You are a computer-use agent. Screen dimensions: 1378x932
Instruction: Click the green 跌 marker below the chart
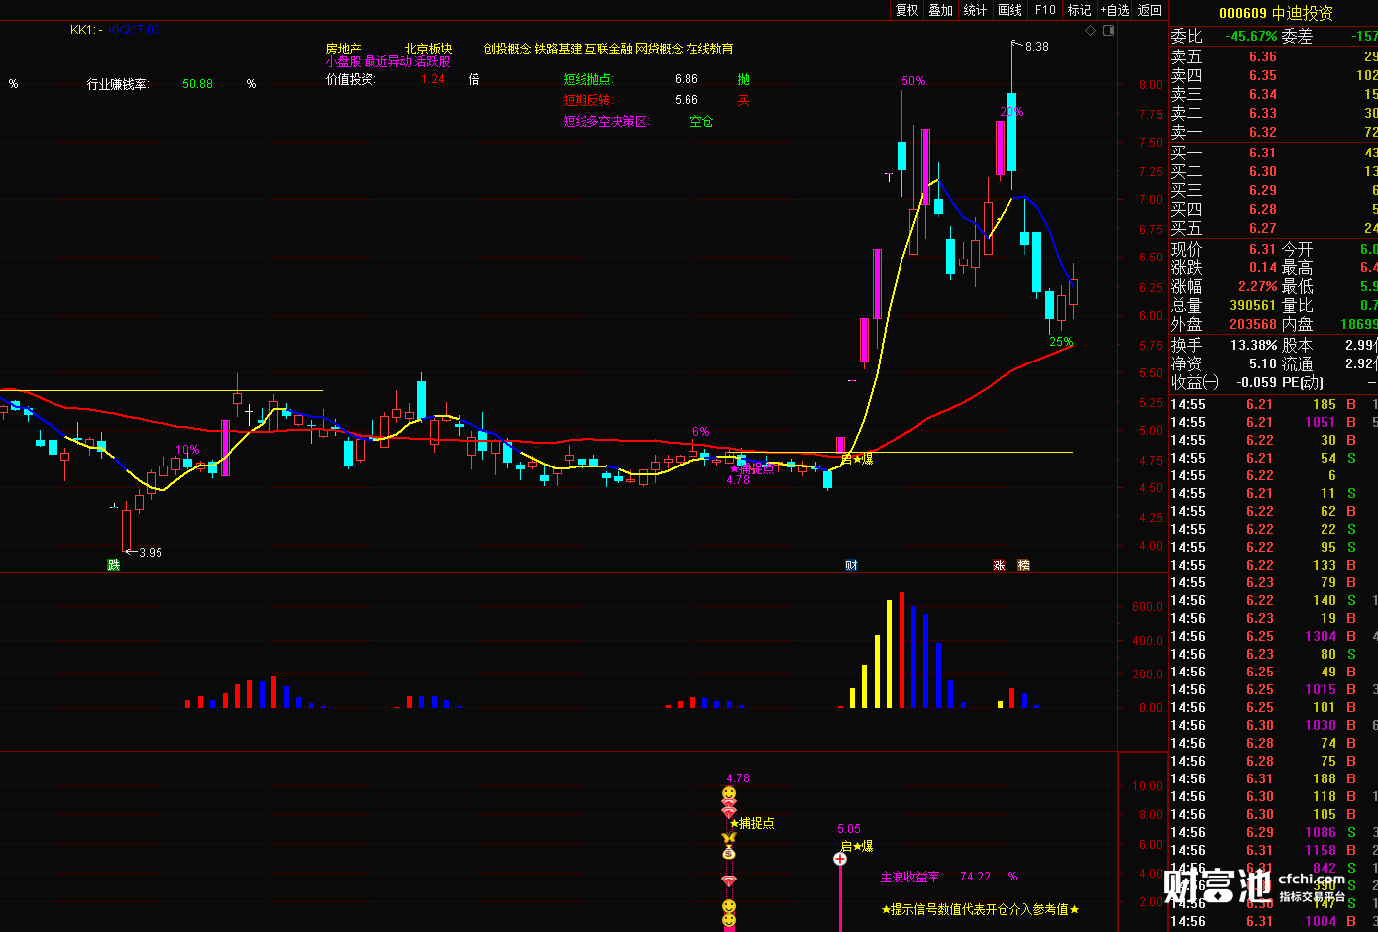(x=114, y=566)
